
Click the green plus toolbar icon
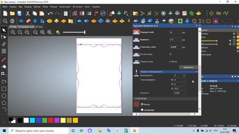[x=180, y=21]
